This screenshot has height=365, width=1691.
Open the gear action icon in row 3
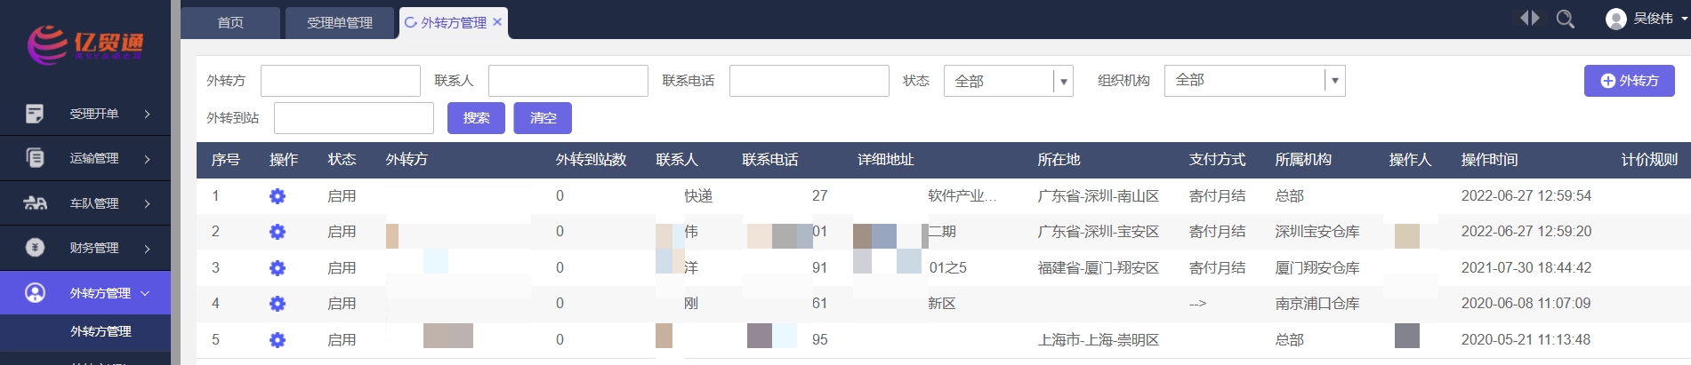(278, 268)
